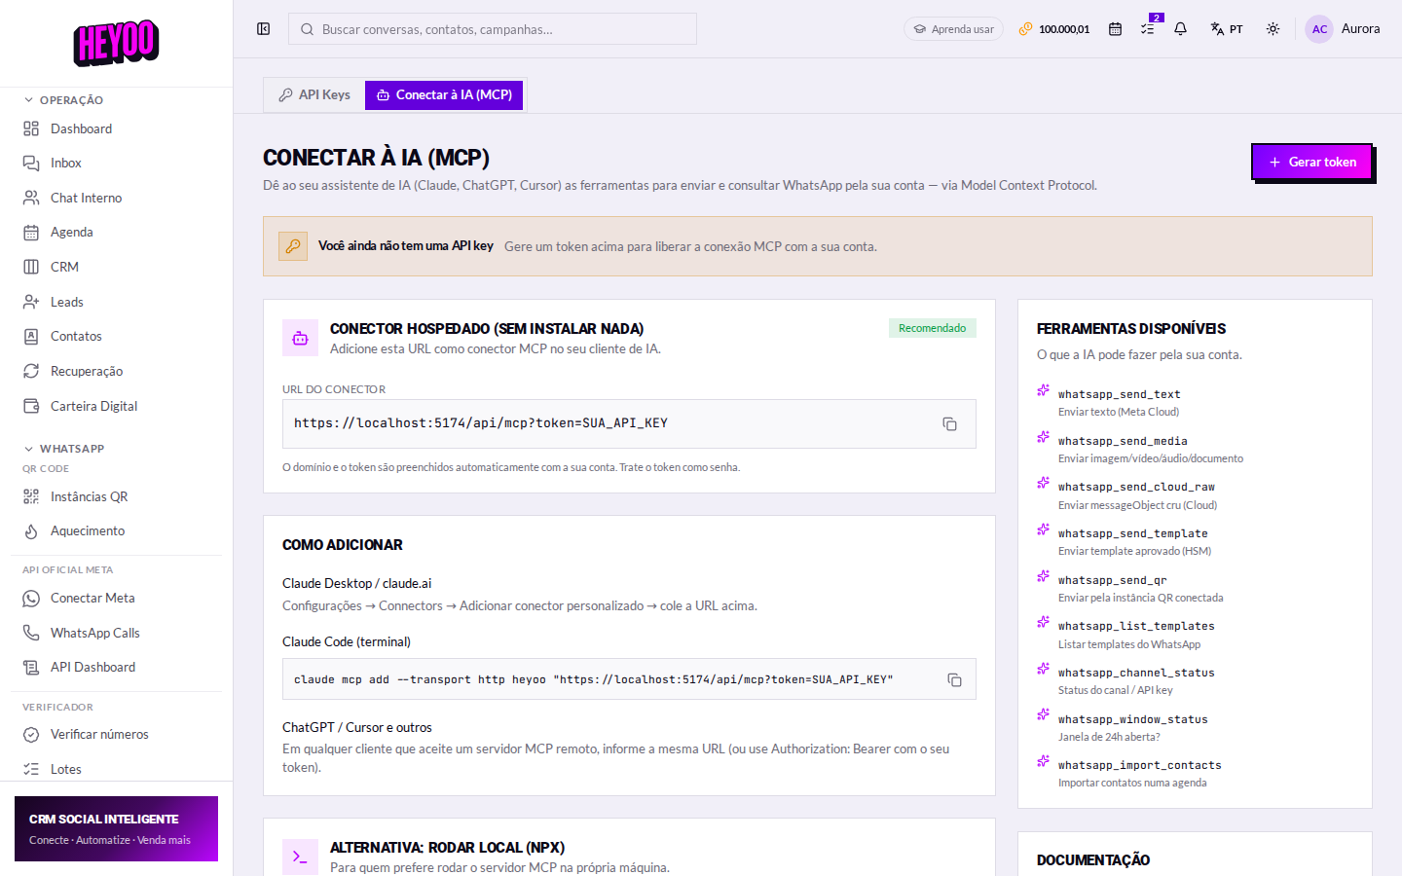Click whatsapp_send_text tool entry
1402x876 pixels.
tap(1195, 402)
